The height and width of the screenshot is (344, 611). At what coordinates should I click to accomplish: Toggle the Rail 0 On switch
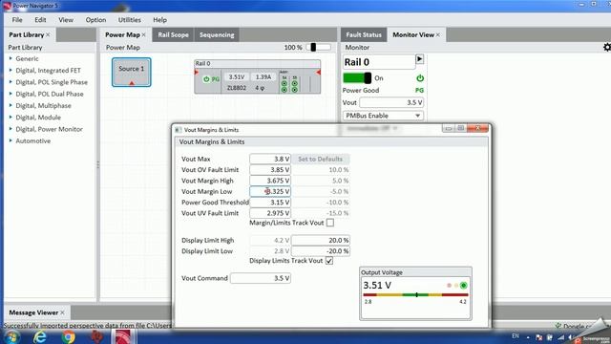(x=357, y=78)
